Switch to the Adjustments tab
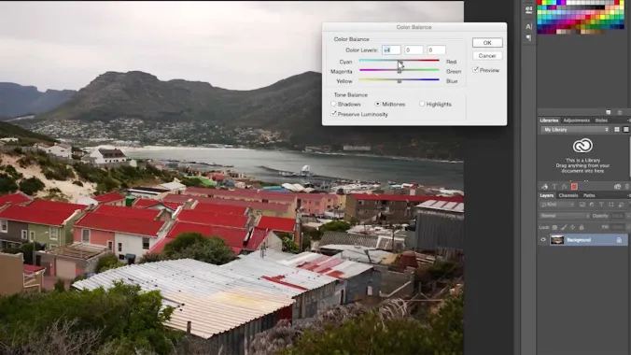Viewport: 631px width, 355px height. point(576,121)
